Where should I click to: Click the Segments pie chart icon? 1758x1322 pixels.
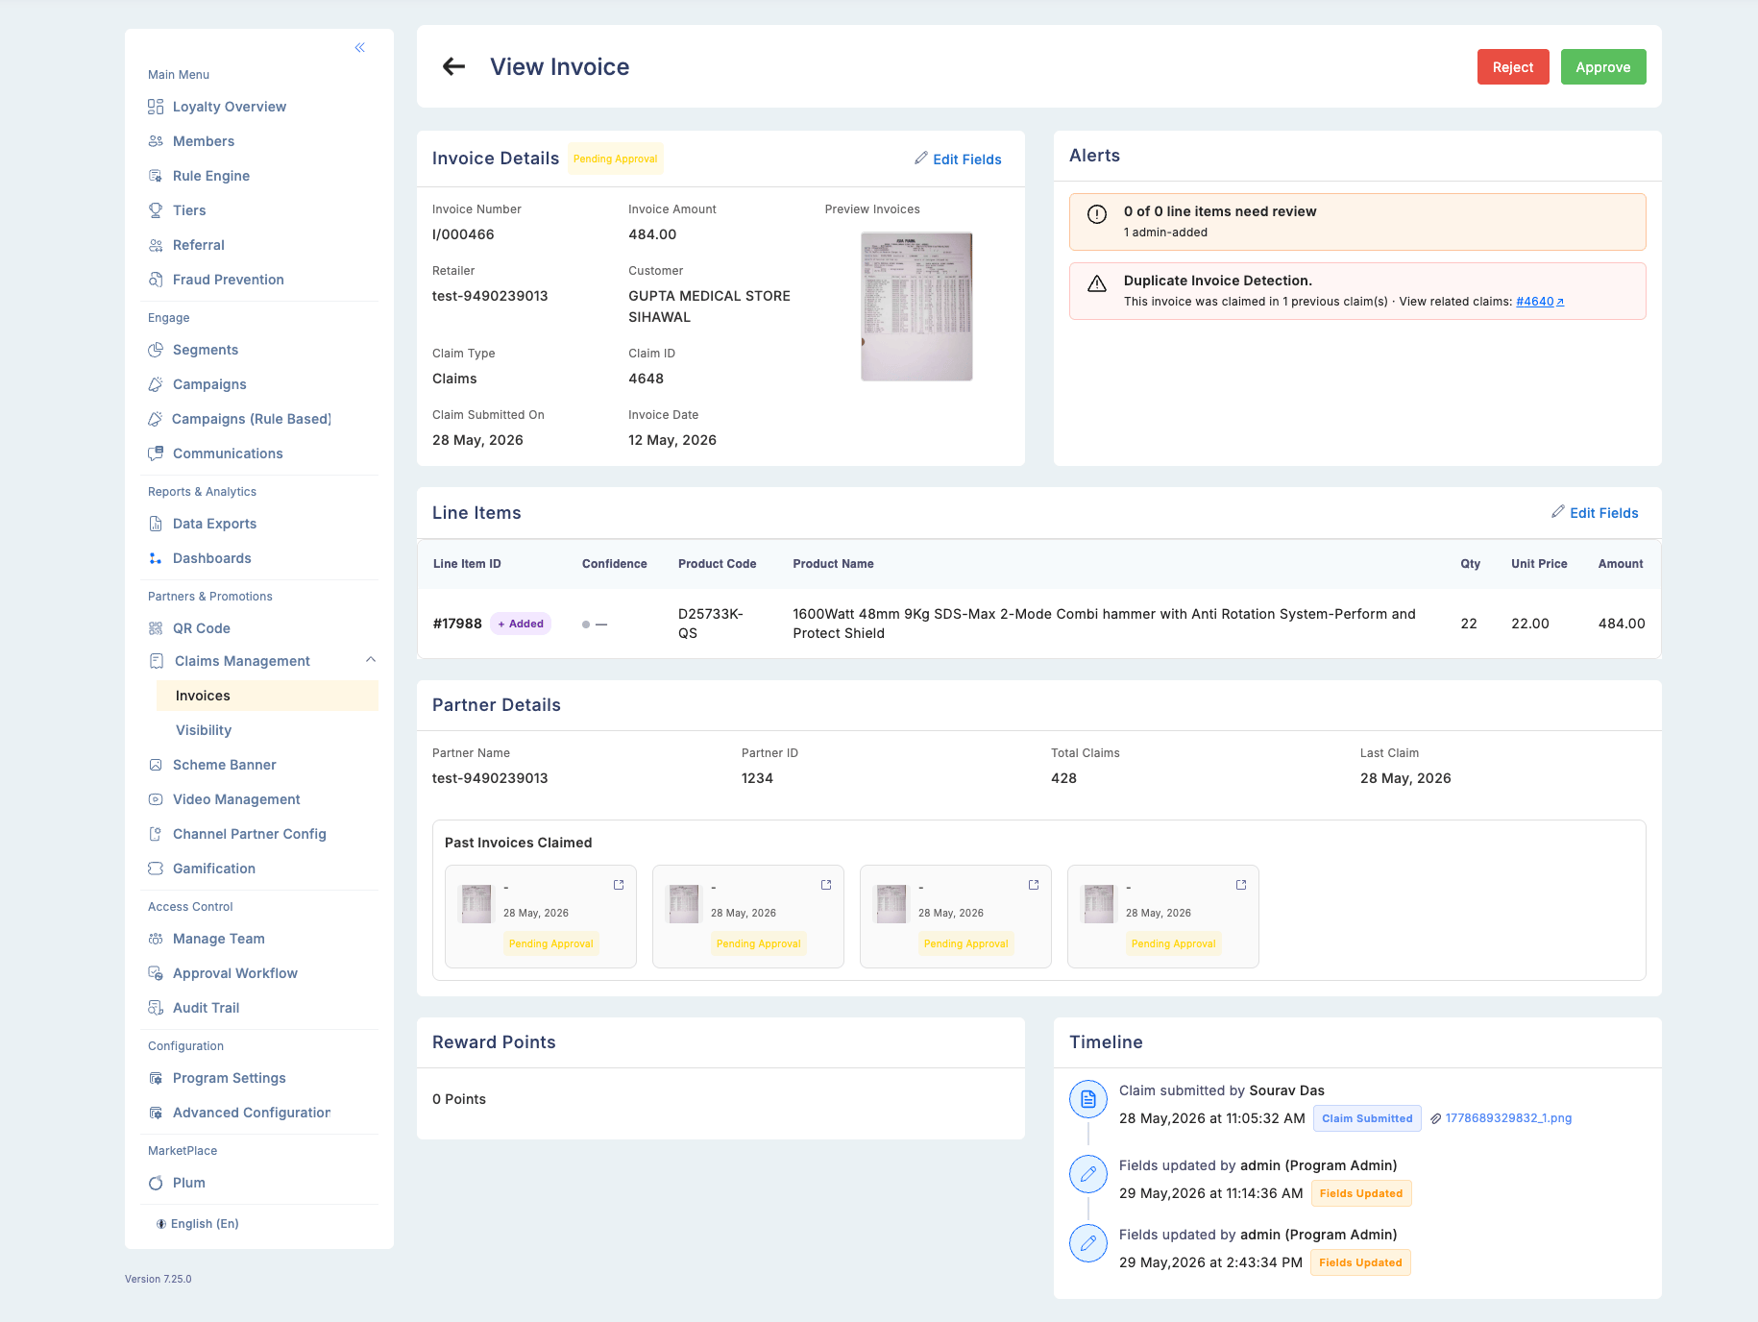point(156,350)
